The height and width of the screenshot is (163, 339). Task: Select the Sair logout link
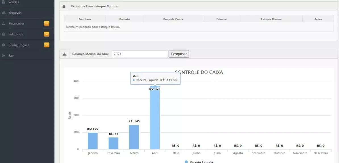11,56
